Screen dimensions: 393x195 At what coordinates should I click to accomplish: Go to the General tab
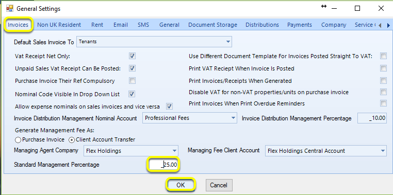pos(170,25)
